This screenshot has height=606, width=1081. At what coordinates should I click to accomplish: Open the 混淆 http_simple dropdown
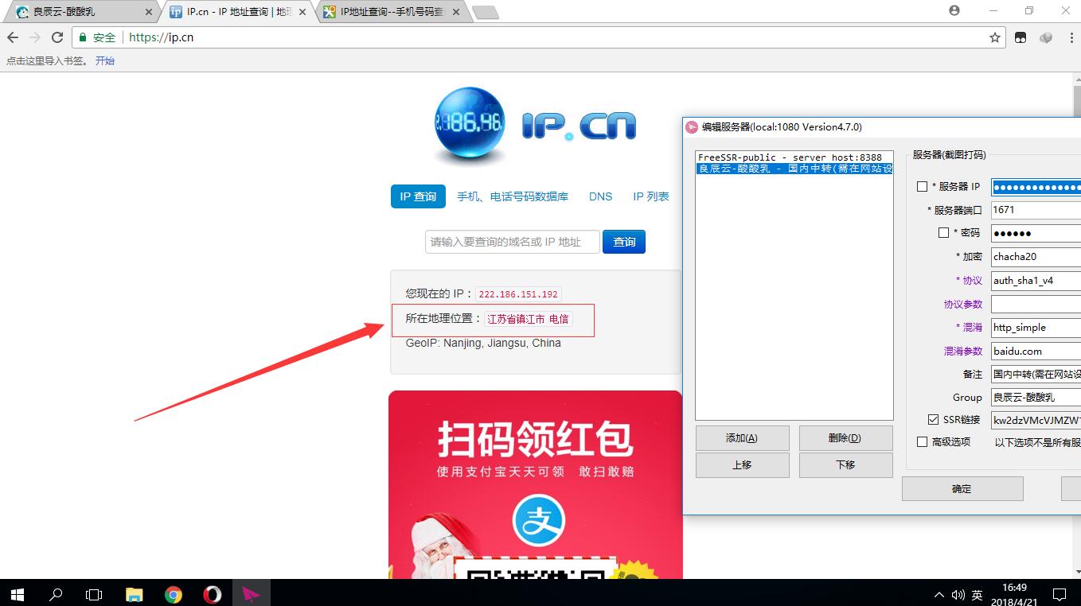click(1036, 327)
